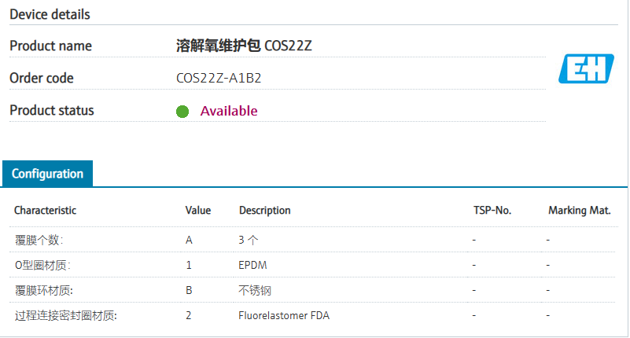Click the Endress+Hauser EH logo
630x338 pixels.
click(x=585, y=68)
